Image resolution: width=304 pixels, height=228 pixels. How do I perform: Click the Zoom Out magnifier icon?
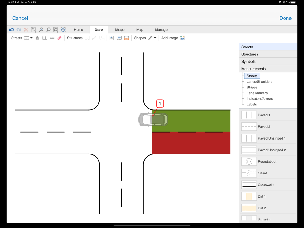(48, 30)
